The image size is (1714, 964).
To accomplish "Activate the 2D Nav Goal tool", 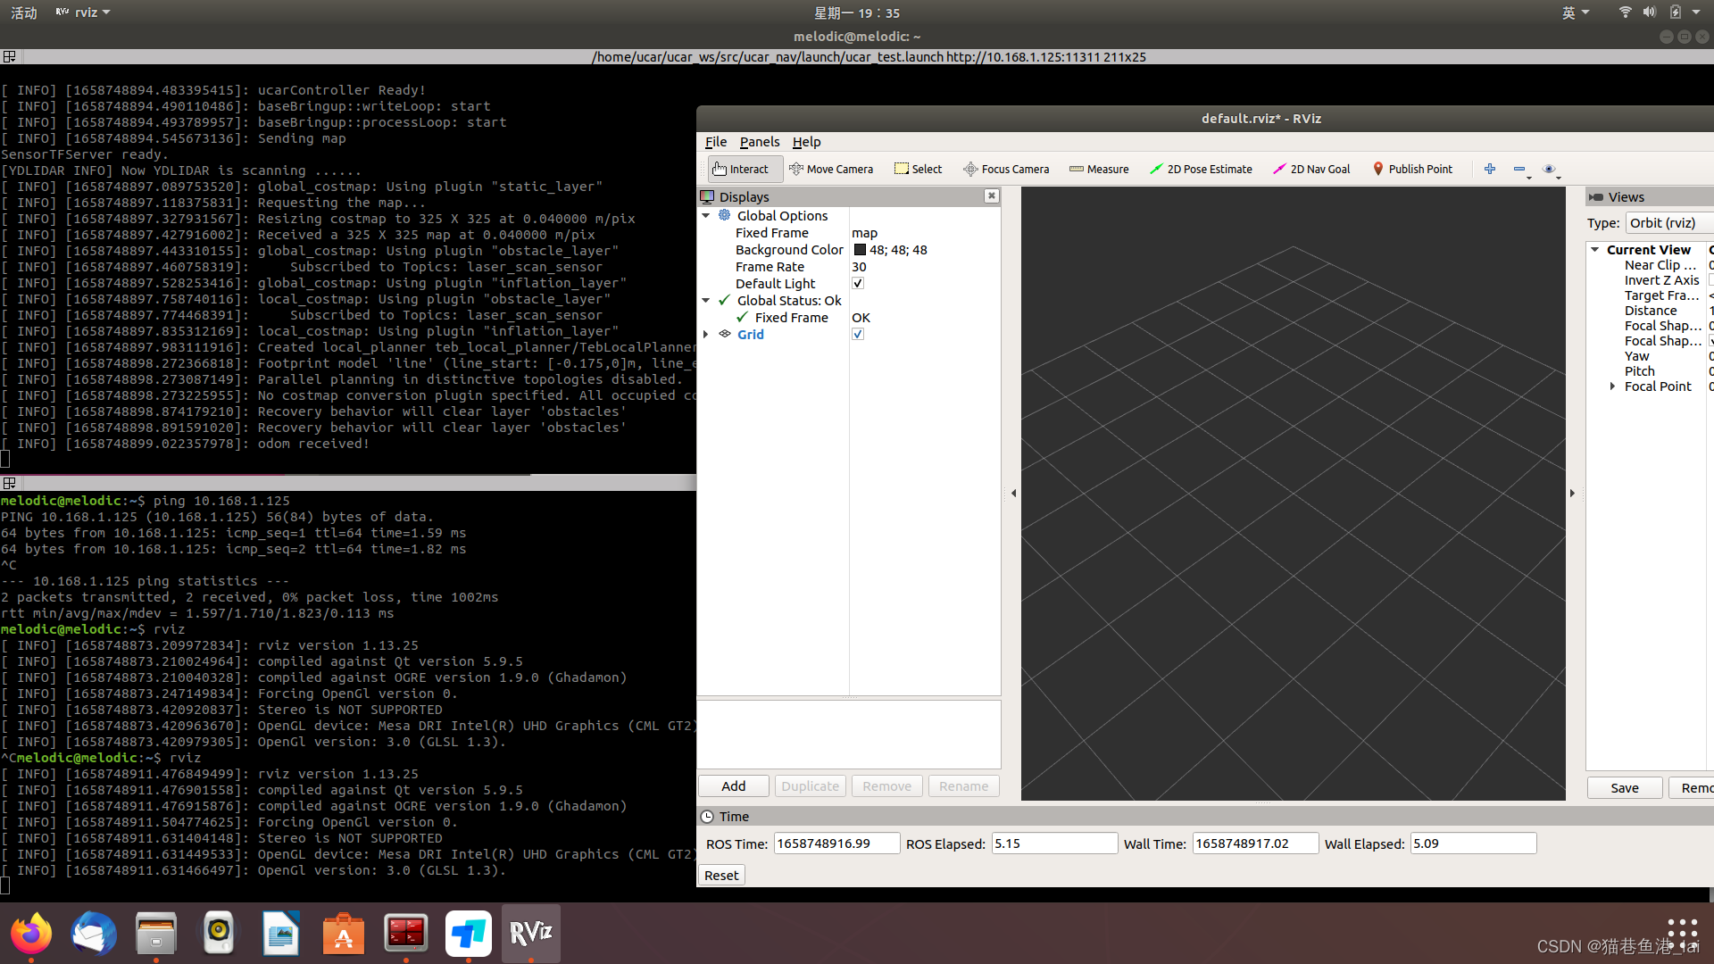I will pos(1311,169).
